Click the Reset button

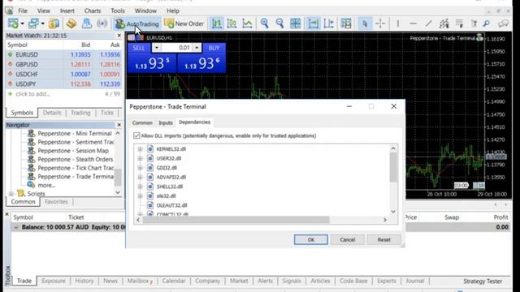(x=383, y=240)
